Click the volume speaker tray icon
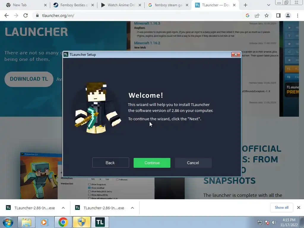 point(274,222)
